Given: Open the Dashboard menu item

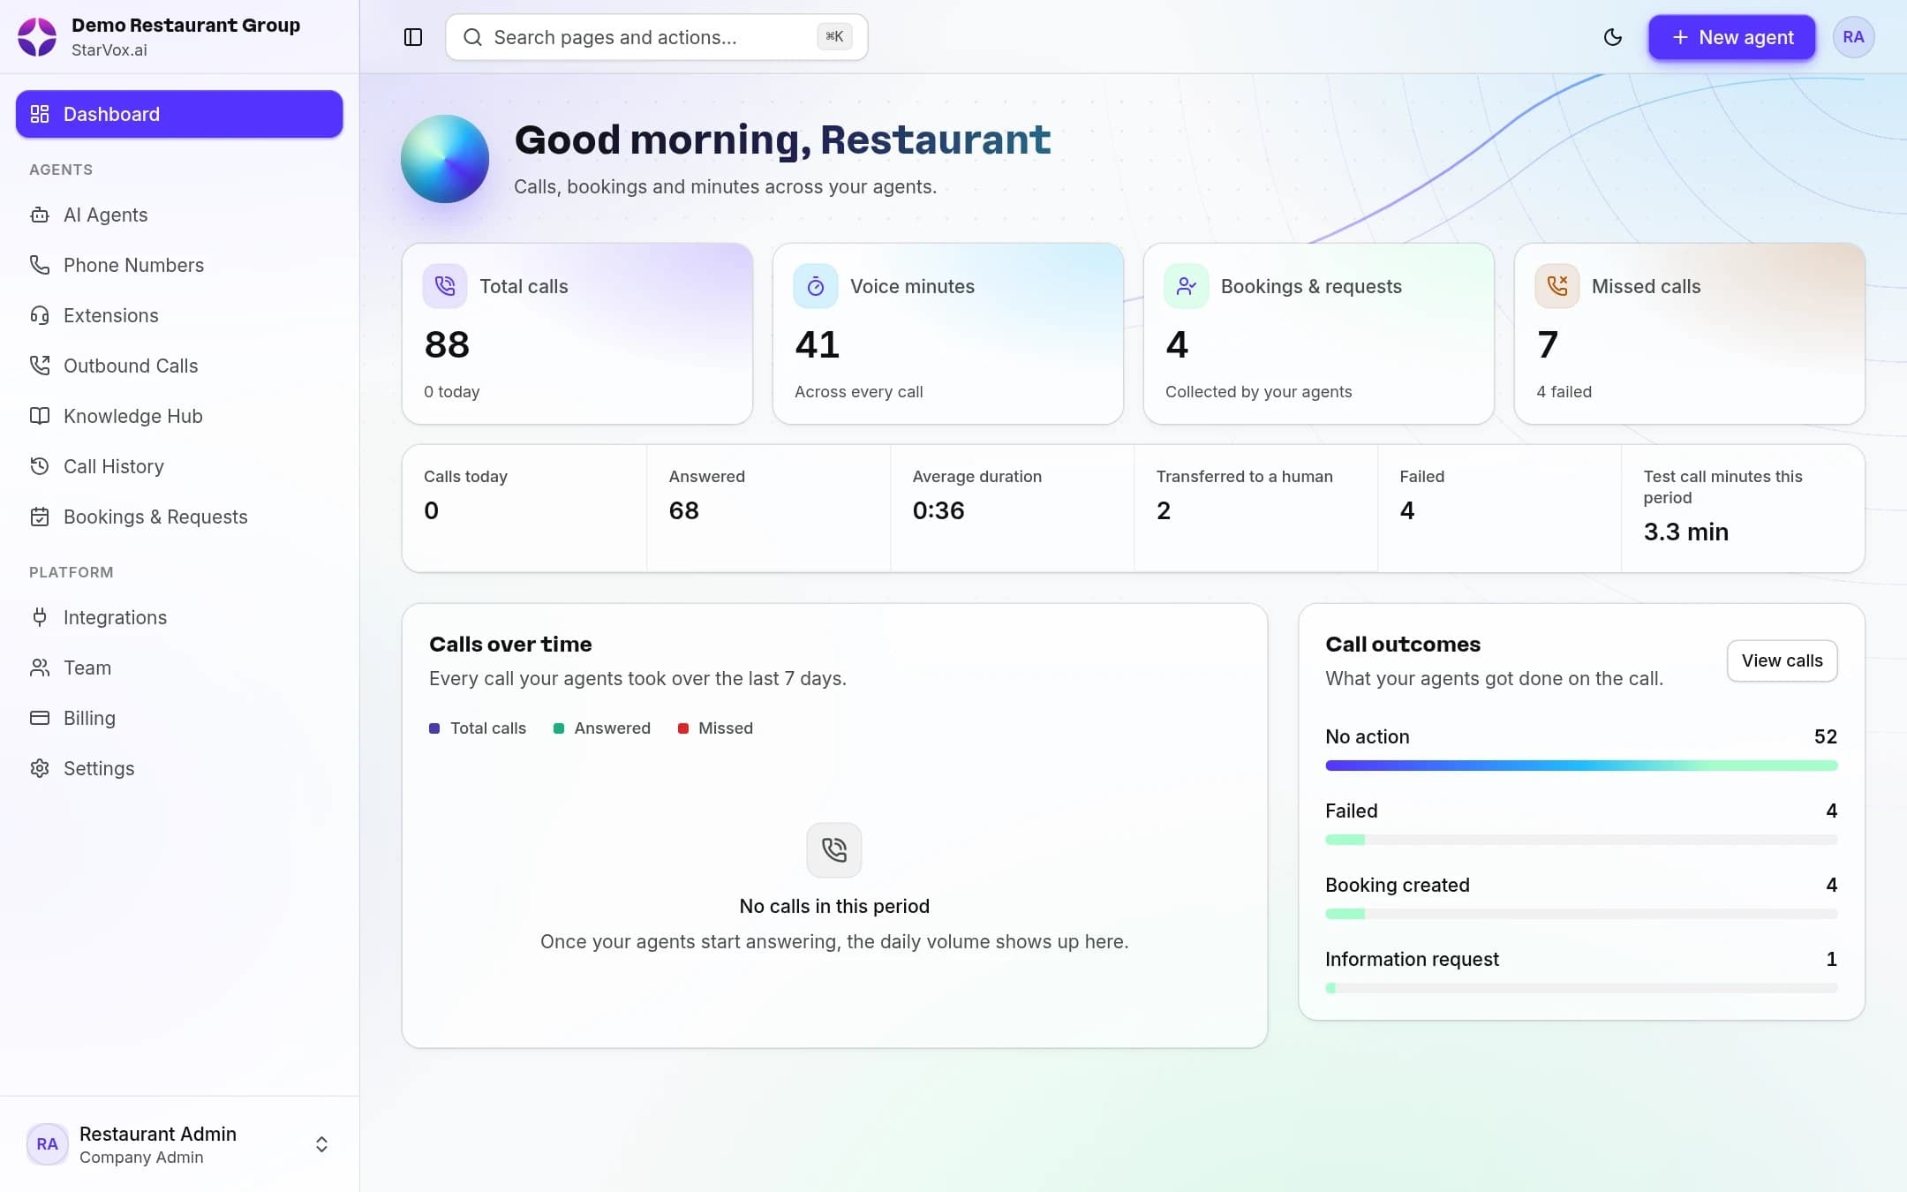Looking at the screenshot, I should tap(179, 114).
